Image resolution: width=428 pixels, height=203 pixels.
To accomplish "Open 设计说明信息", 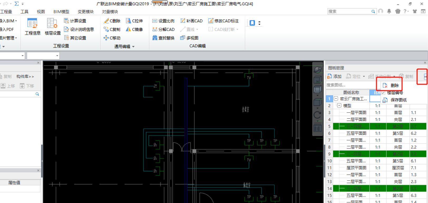I will coord(79,29).
